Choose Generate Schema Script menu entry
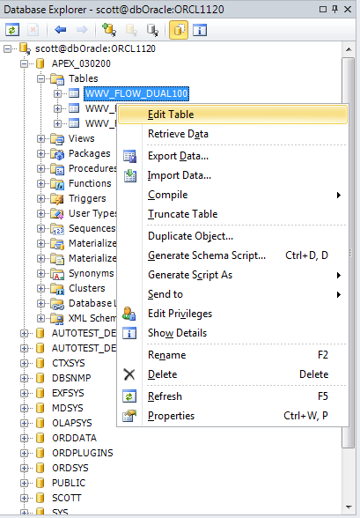This screenshot has height=518, width=360. (x=232, y=255)
